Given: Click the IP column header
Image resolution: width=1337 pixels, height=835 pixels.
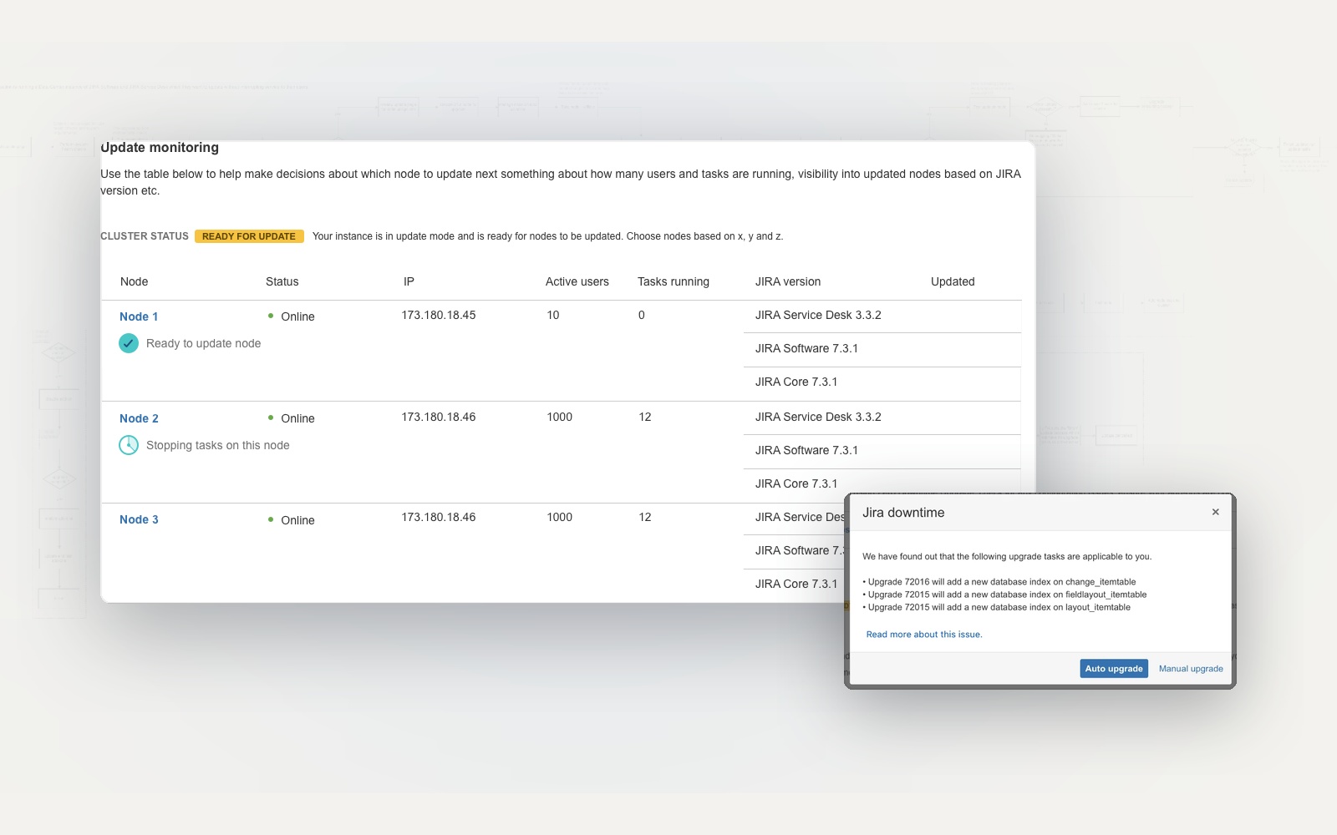Looking at the screenshot, I should (x=409, y=281).
